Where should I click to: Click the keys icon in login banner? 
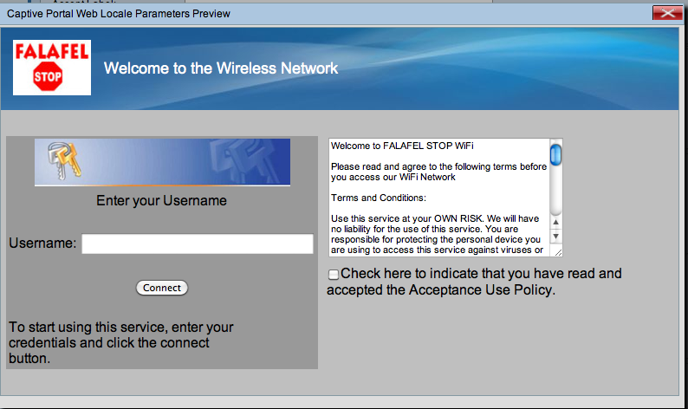64,160
